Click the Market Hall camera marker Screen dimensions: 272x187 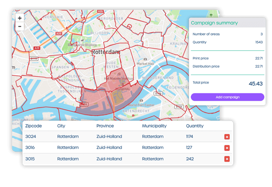(x=145, y=59)
